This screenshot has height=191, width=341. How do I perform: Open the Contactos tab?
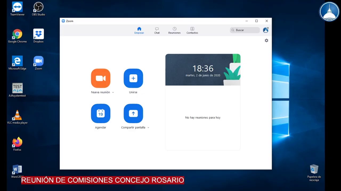(x=192, y=31)
